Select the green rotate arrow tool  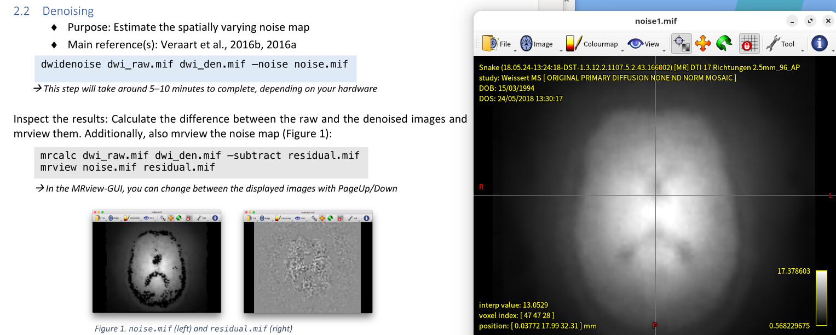(x=724, y=43)
